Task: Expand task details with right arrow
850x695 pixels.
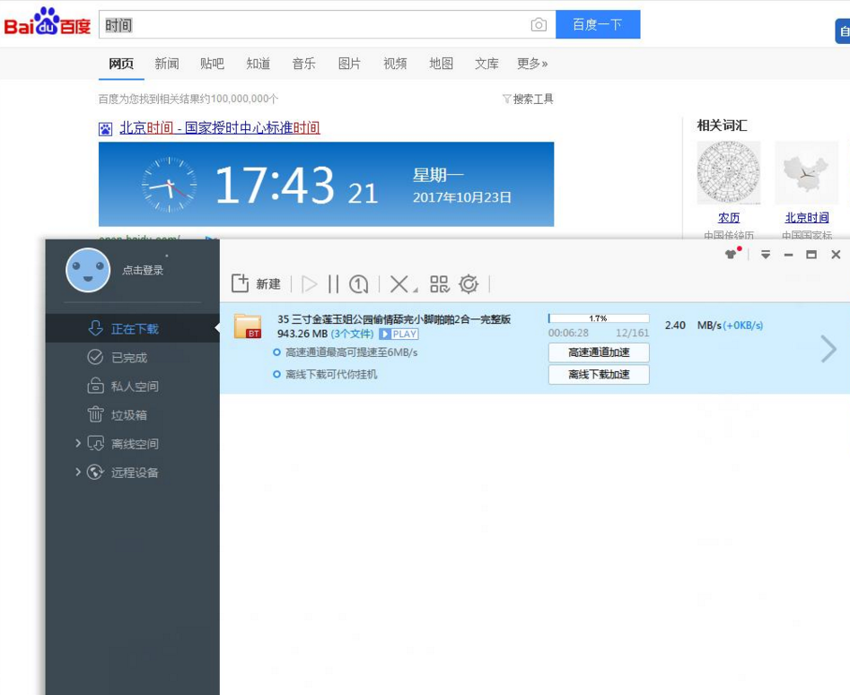Action: coord(828,348)
